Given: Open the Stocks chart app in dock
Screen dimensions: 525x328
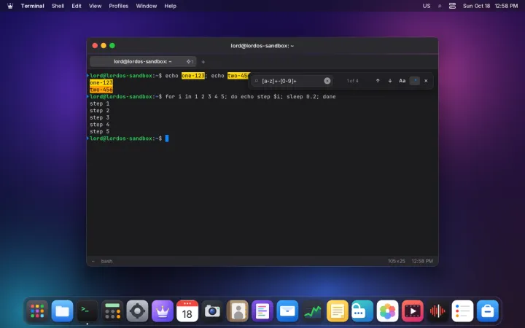Looking at the screenshot, I should click(312, 311).
